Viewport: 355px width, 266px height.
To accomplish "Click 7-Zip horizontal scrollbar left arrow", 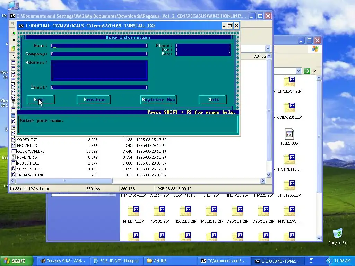I will 12,180.
